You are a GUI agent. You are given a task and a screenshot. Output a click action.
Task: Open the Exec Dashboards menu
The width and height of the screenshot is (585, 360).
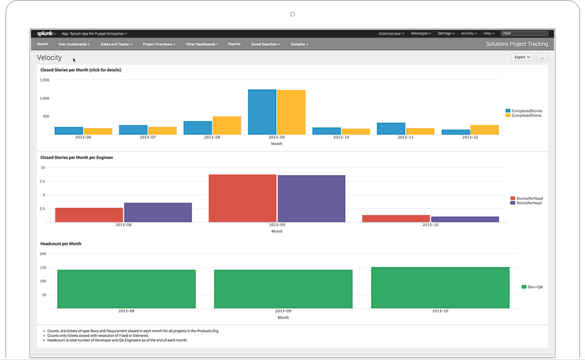(74, 44)
